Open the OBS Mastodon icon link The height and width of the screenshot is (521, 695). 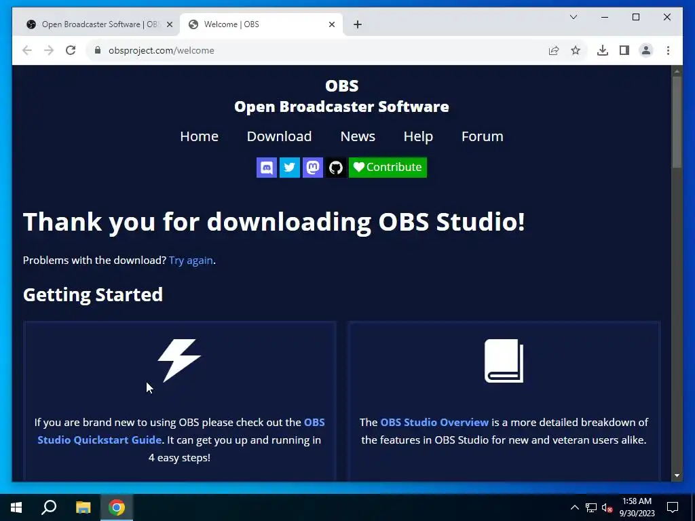pos(312,168)
